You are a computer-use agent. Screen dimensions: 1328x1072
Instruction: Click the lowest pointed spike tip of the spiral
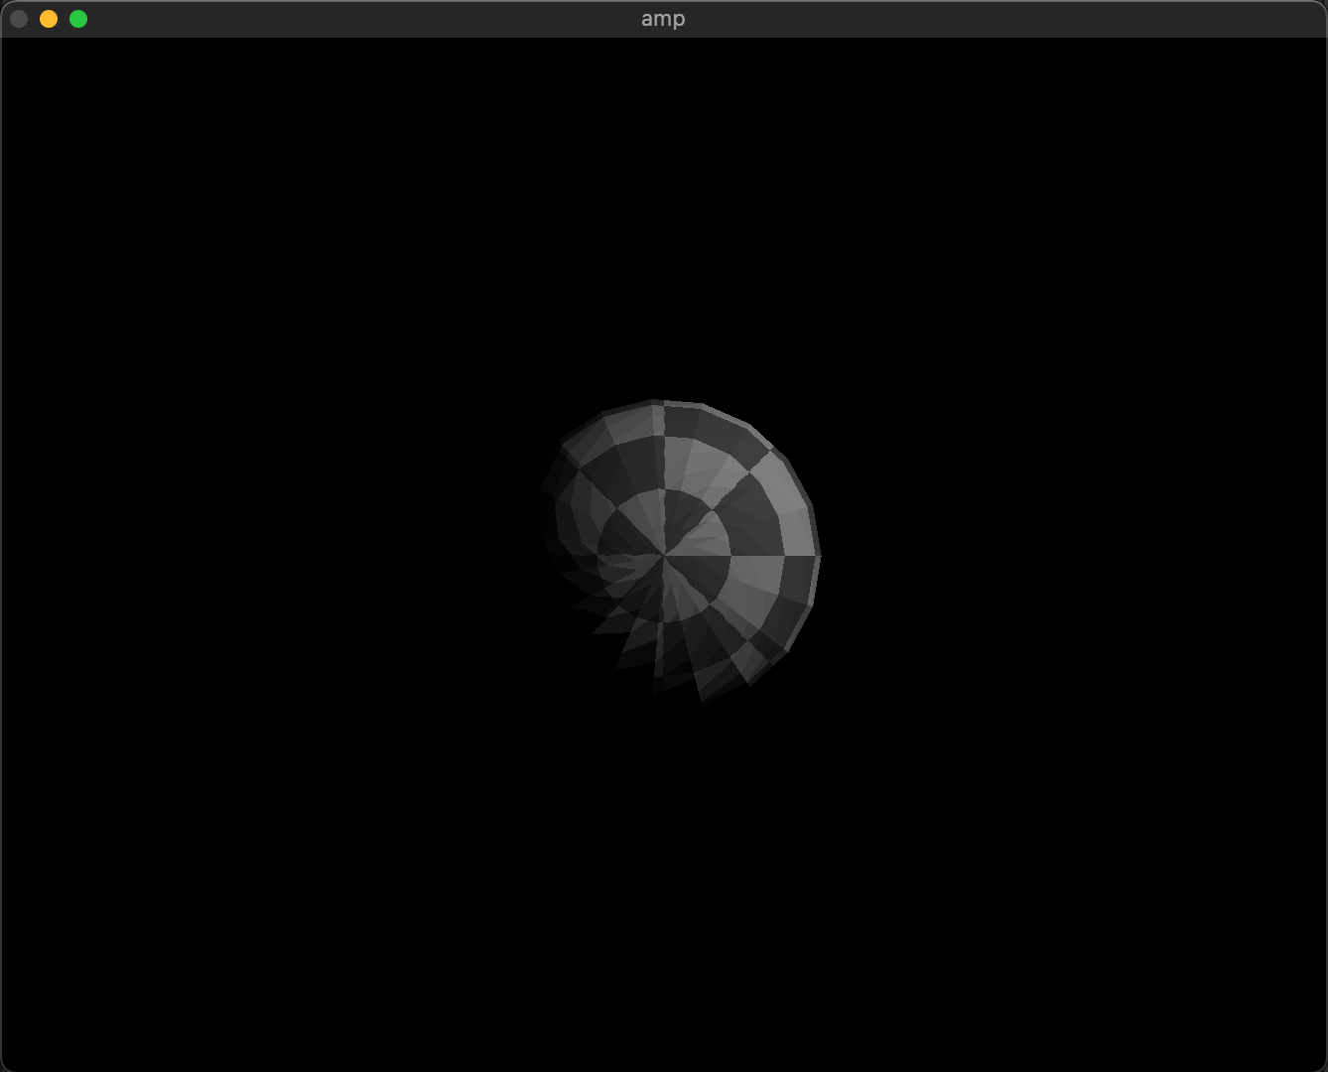703,699
